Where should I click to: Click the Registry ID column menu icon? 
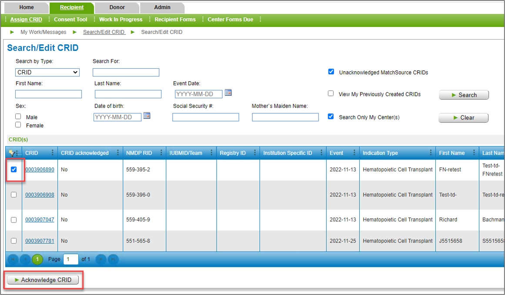[255, 152]
